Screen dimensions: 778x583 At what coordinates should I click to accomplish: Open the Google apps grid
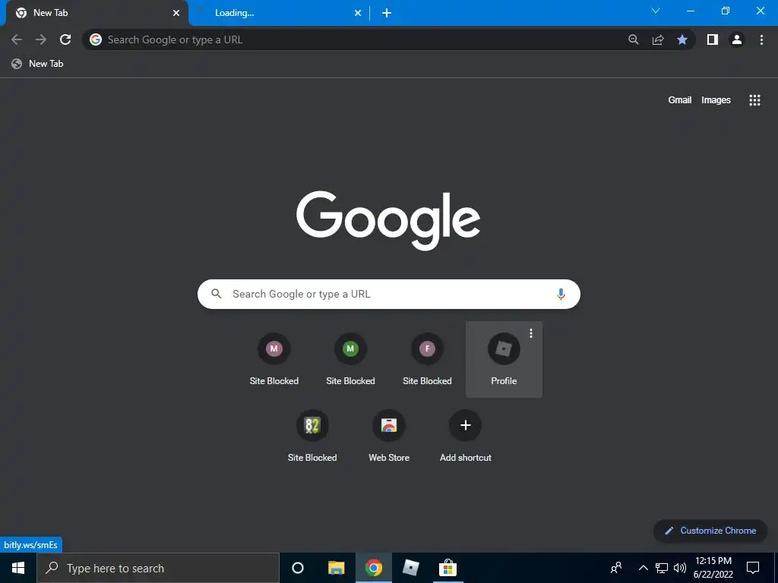click(x=754, y=100)
